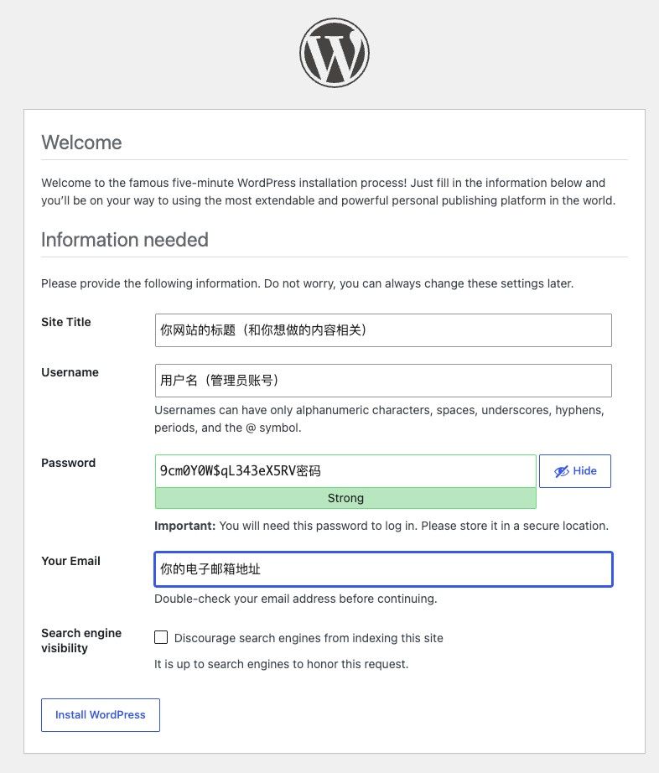Click the Your Email input box
Screen dimensions: 659x773
click(383, 569)
